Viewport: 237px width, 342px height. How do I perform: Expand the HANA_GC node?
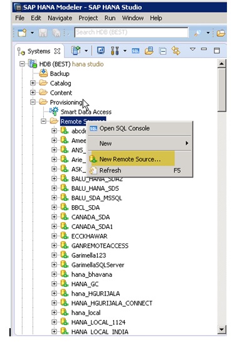[54, 284]
